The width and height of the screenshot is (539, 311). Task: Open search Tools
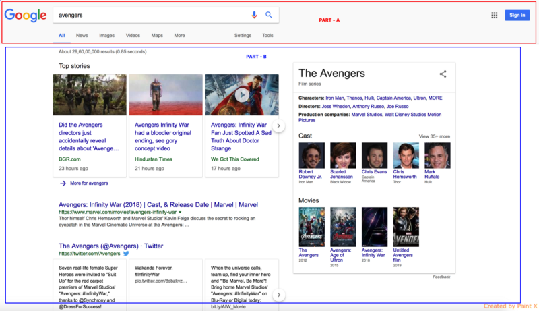point(267,36)
